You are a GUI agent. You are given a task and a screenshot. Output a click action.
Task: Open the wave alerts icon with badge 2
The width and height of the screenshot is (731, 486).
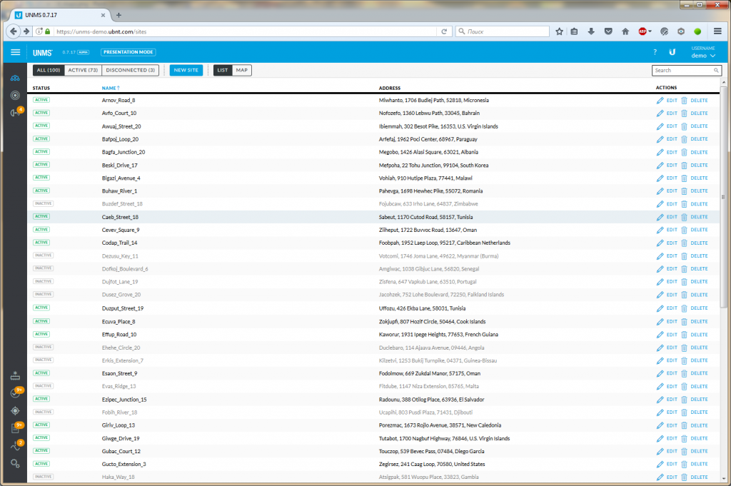click(15, 447)
